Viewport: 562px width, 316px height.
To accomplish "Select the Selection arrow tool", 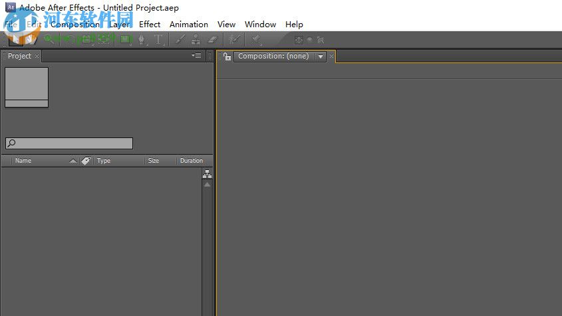I will tap(16, 39).
